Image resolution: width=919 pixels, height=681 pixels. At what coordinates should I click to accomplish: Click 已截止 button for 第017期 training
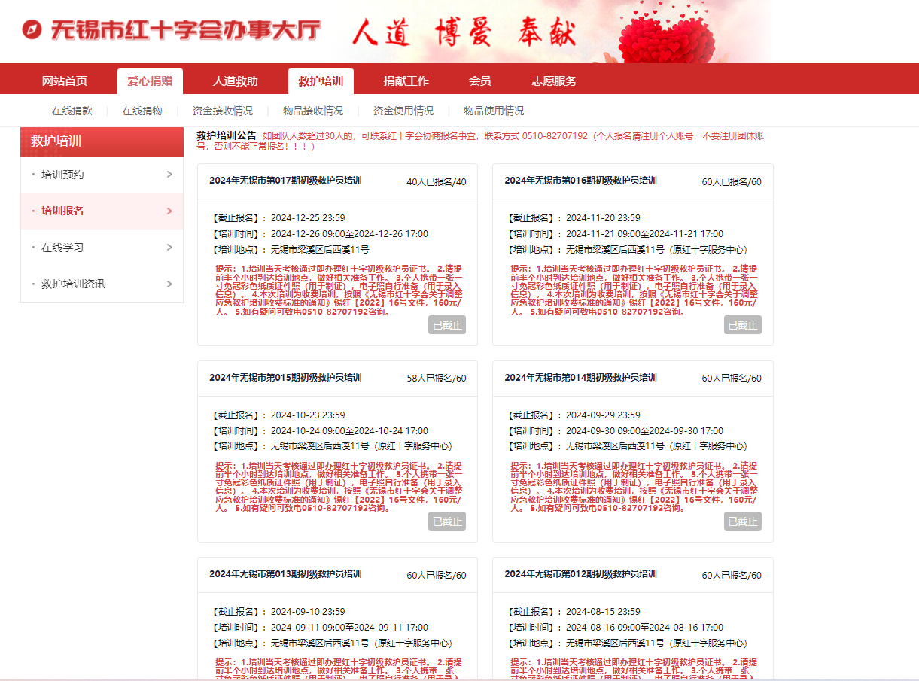[x=447, y=325]
